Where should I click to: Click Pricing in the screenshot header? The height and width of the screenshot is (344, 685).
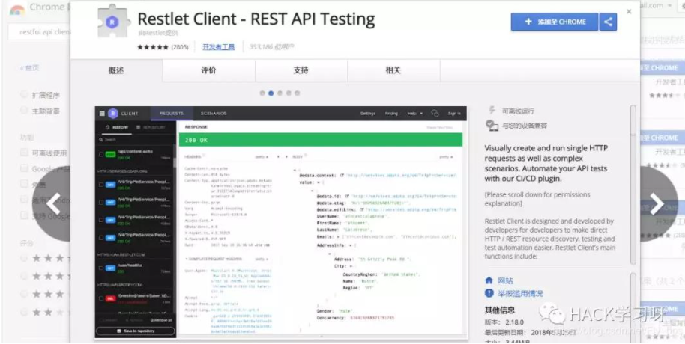tap(391, 114)
